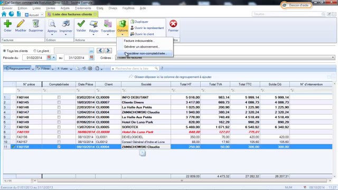The image size is (338, 190).
Task: Open the pie chart dashboard icon
Action: [x=11, y=14]
